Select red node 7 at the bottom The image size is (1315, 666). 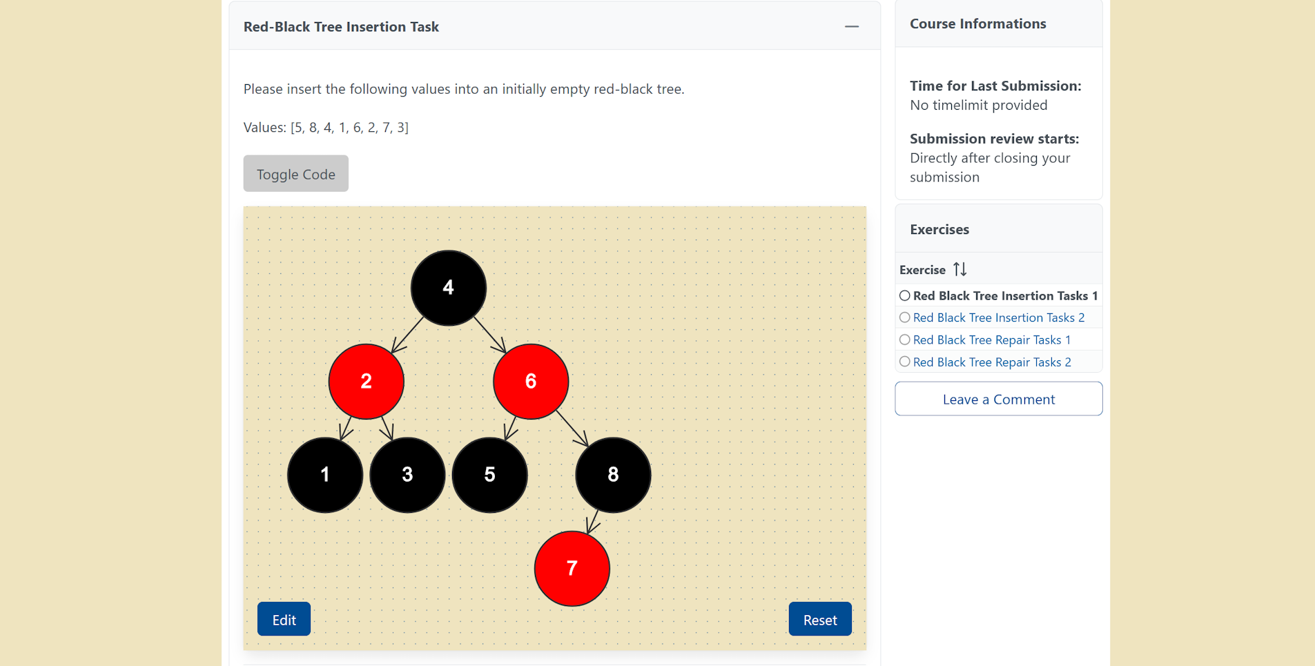572,569
